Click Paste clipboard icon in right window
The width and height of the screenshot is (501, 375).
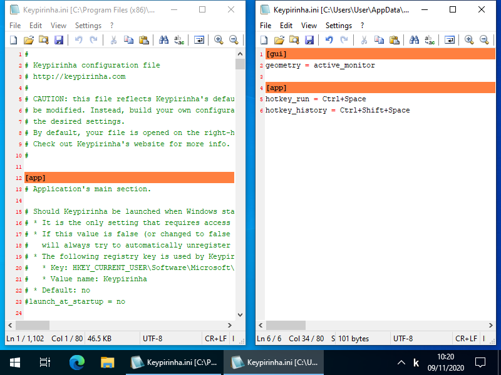(395, 40)
